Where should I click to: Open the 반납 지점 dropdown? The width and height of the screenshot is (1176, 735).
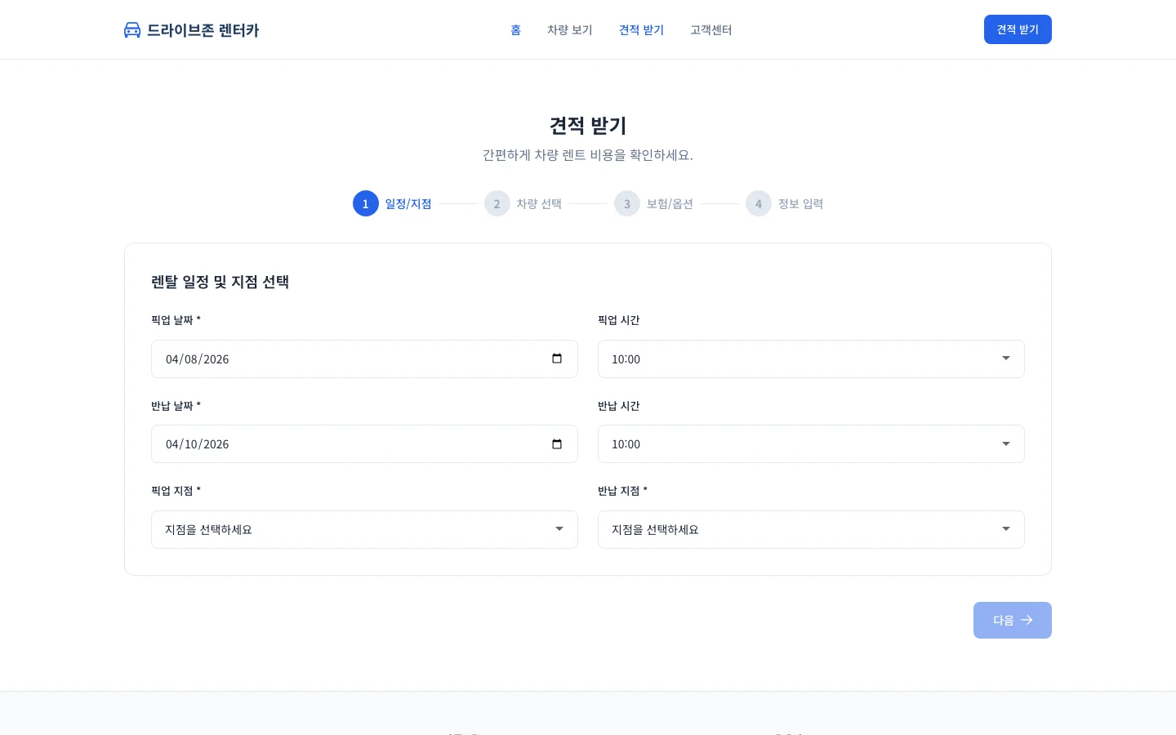811,529
